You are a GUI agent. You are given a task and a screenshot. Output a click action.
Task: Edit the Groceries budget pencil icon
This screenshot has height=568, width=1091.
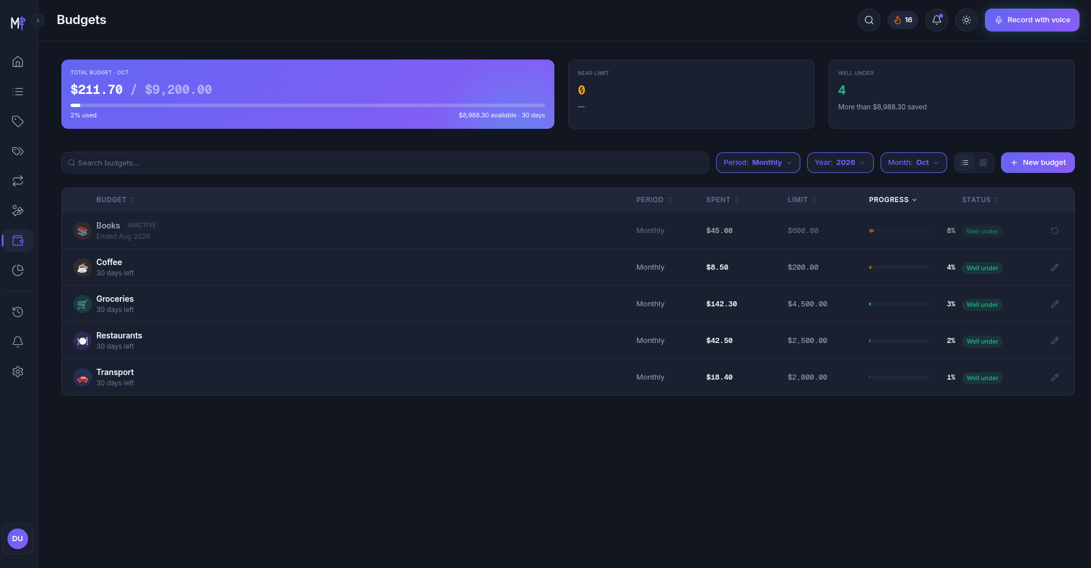point(1054,304)
